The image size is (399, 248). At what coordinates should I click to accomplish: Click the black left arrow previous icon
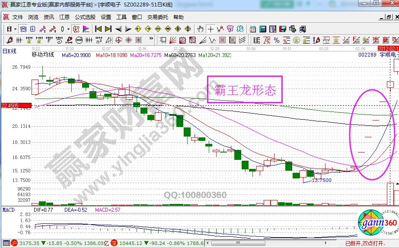coord(118,29)
